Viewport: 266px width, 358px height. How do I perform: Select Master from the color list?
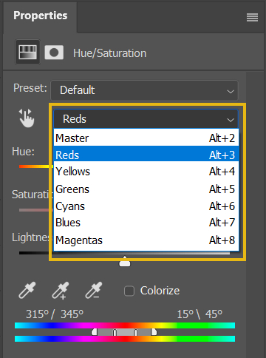point(146,138)
